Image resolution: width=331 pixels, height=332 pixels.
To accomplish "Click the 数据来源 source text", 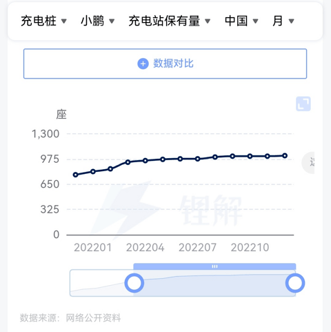I will [70, 318].
